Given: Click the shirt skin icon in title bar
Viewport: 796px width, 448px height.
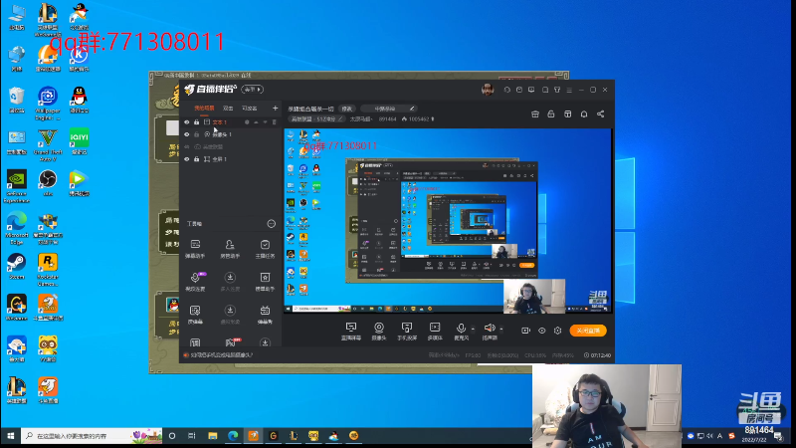Looking at the screenshot, I should 557,90.
